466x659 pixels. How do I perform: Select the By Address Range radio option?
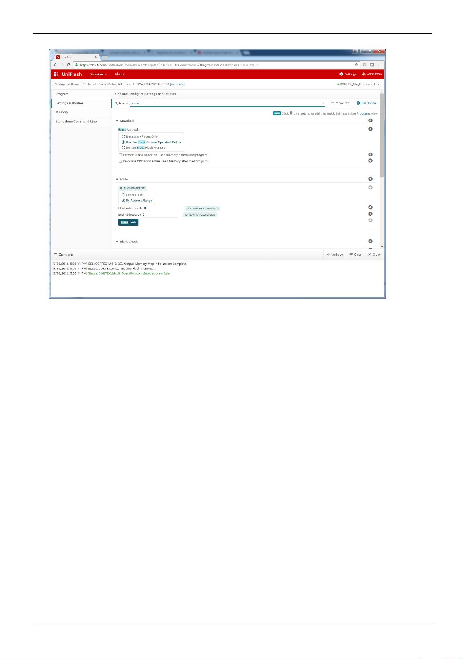[124, 201]
